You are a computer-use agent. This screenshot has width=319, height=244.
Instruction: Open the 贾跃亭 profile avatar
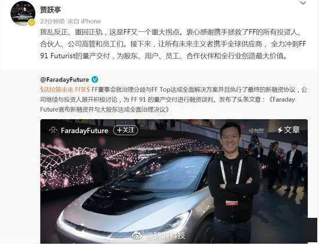(x=23, y=13)
